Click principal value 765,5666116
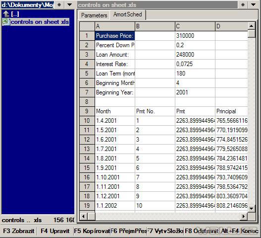 click(x=231, y=121)
